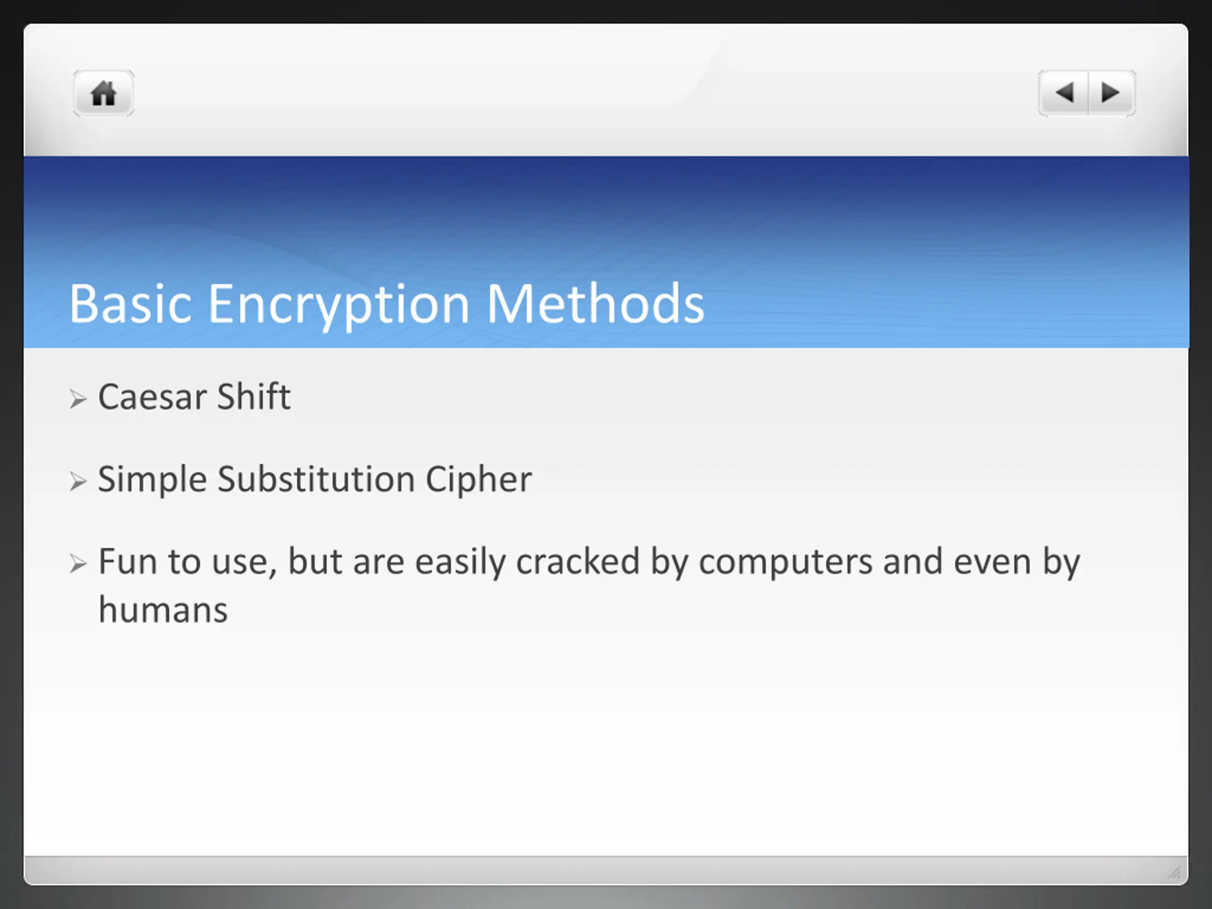Click the gray footer bar of the slide

pos(606,870)
